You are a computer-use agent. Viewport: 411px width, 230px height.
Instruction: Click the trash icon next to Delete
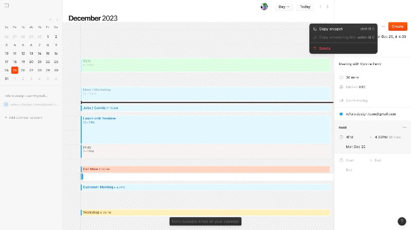[x=315, y=49]
